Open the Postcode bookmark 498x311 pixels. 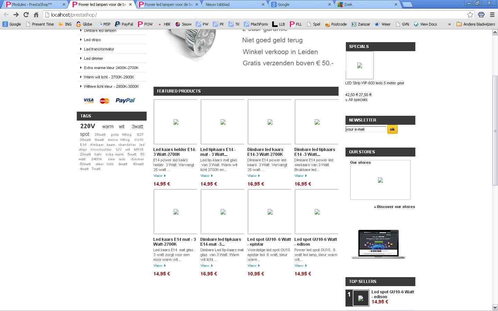point(336,24)
